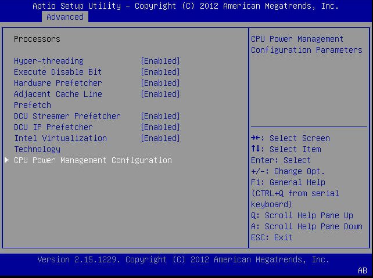Screen dimensions: 373x278
Task: Toggle Execute Disable Bit [Enabled] value
Action: click(160, 72)
